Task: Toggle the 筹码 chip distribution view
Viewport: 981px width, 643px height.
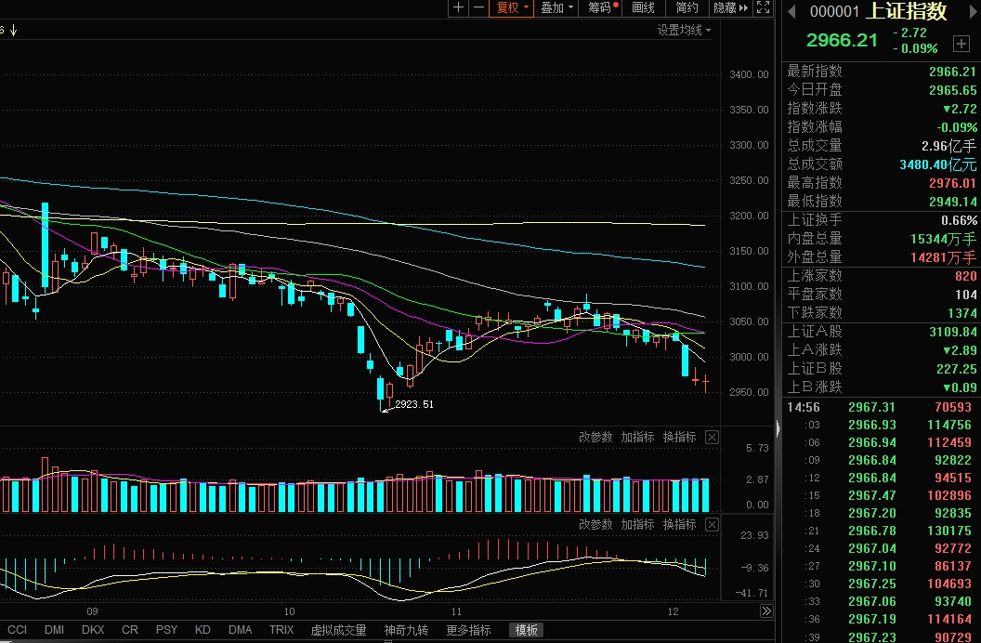Action: click(x=603, y=8)
